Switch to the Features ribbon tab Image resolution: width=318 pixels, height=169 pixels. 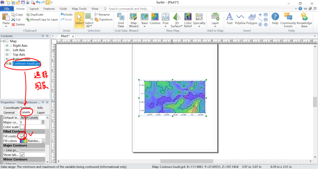click(x=49, y=9)
